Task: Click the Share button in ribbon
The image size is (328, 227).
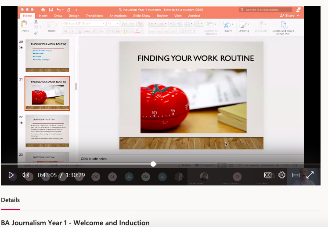Action: point(287,16)
